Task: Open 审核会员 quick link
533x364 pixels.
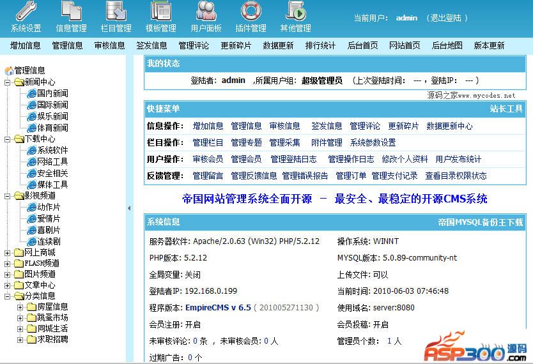Action: (208, 159)
